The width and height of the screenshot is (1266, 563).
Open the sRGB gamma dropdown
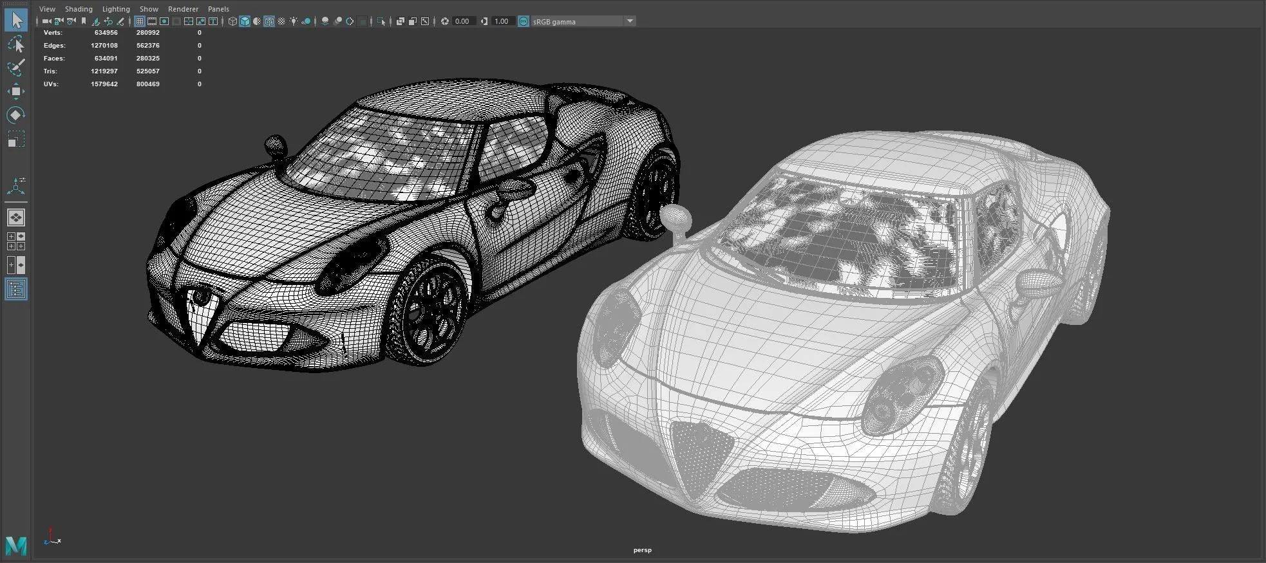583,21
